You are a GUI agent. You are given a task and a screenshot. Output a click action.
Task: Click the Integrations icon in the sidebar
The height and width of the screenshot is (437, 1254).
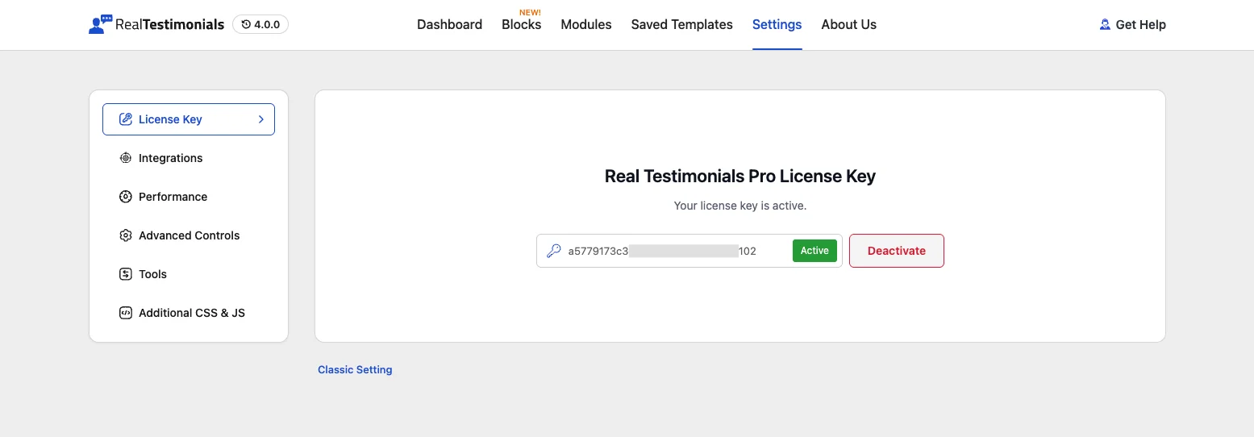click(125, 158)
